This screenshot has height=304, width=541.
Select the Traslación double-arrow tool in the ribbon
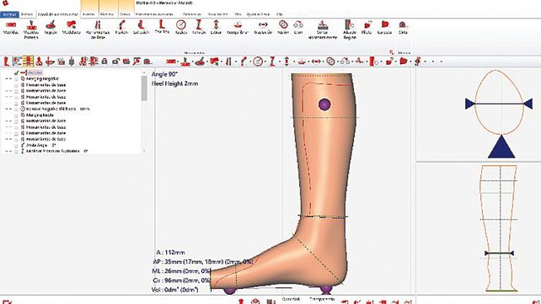(263, 28)
